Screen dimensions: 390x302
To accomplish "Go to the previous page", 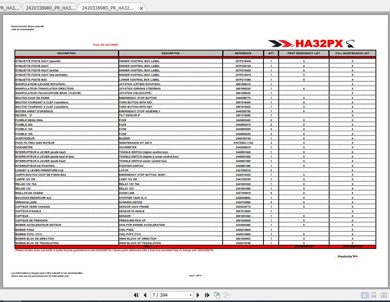I will point(145,295).
